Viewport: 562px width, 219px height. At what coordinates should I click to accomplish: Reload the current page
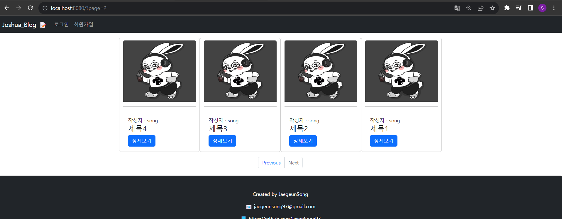(x=30, y=8)
